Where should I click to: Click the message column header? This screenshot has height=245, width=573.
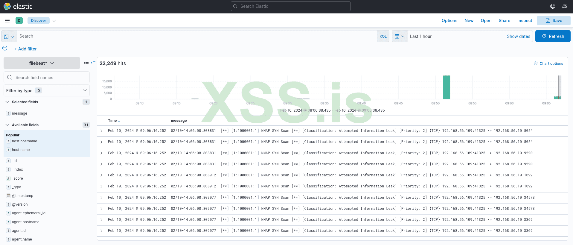(x=179, y=121)
